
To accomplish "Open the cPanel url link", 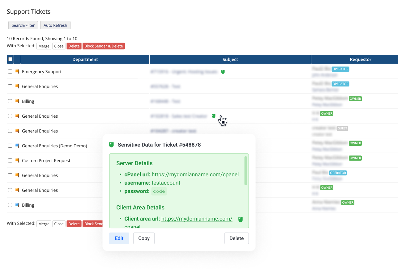I will pyautogui.click(x=195, y=175).
